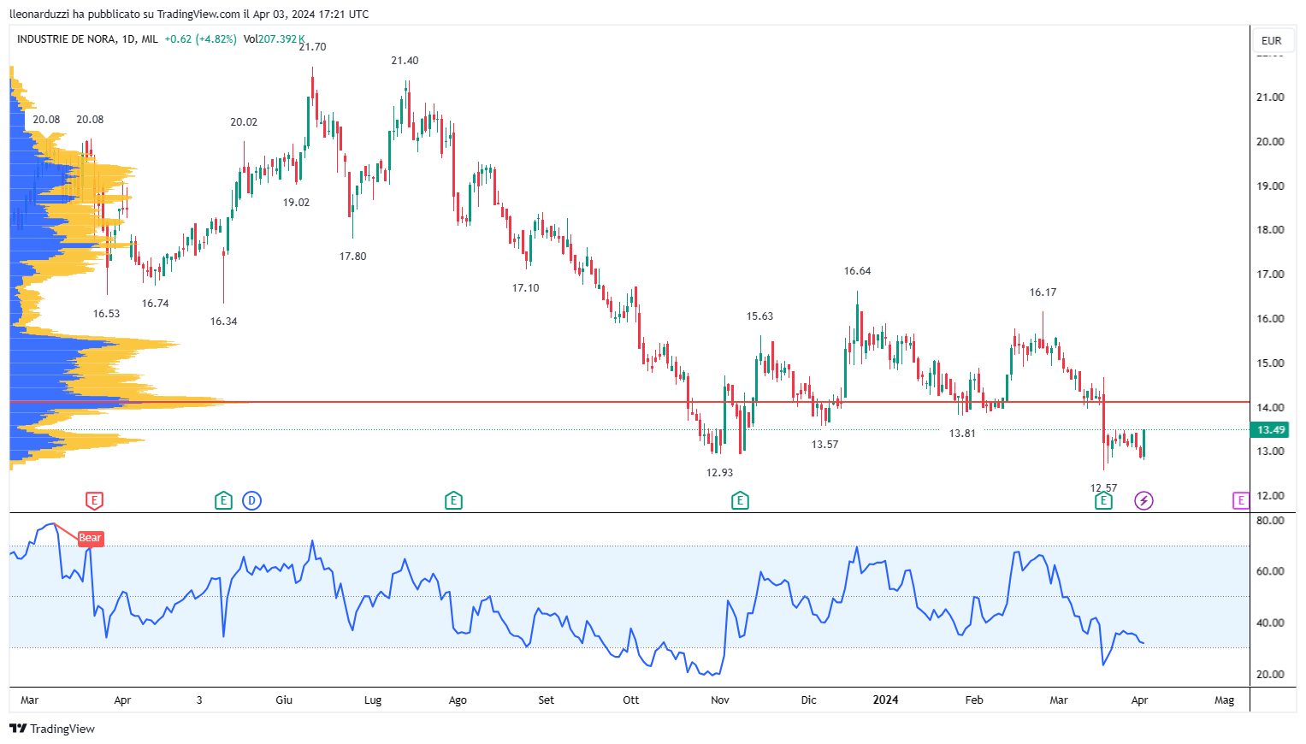Click the dotted current price line
The width and height of the screenshot is (1306, 744).
click(x=629, y=430)
